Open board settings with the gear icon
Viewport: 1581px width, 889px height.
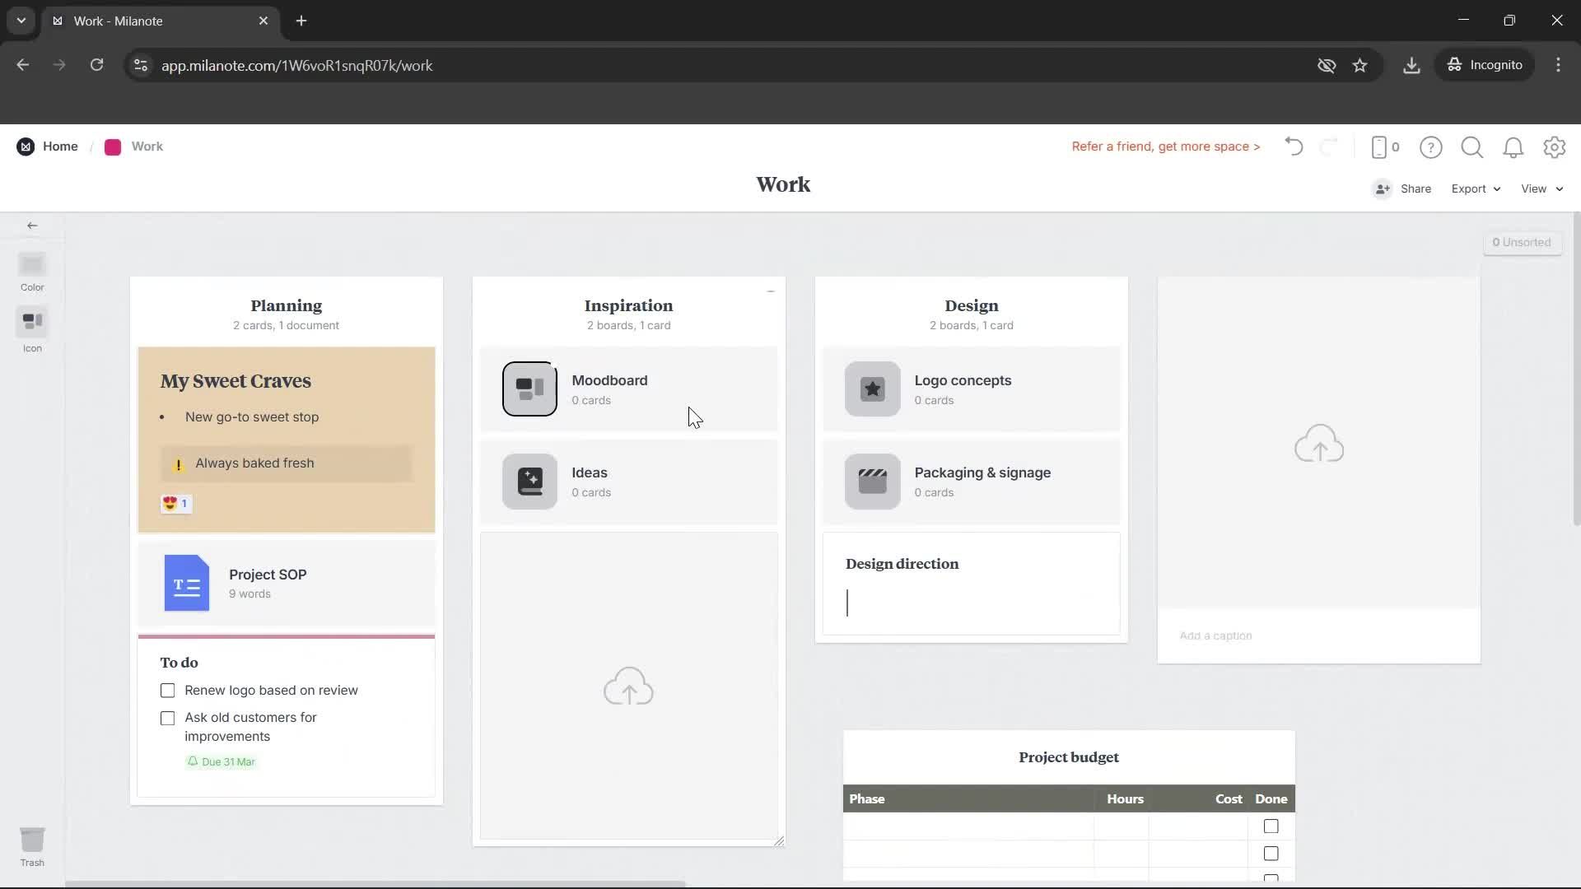[x=1555, y=147]
